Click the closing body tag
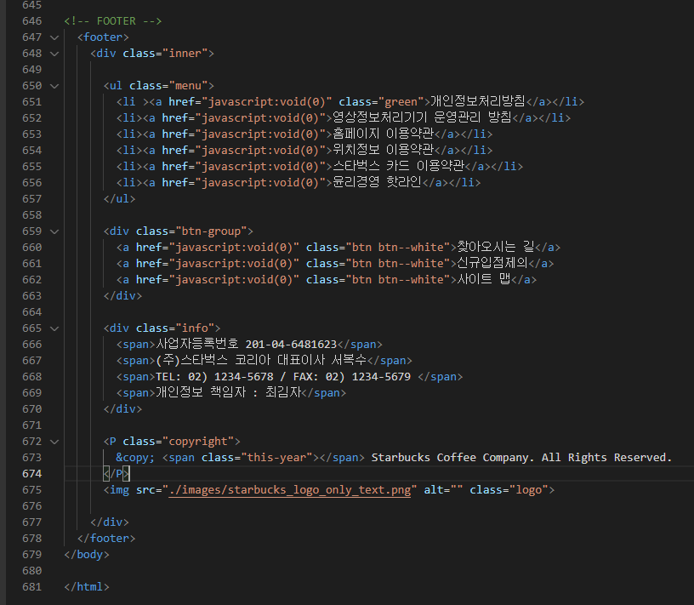 coord(87,555)
